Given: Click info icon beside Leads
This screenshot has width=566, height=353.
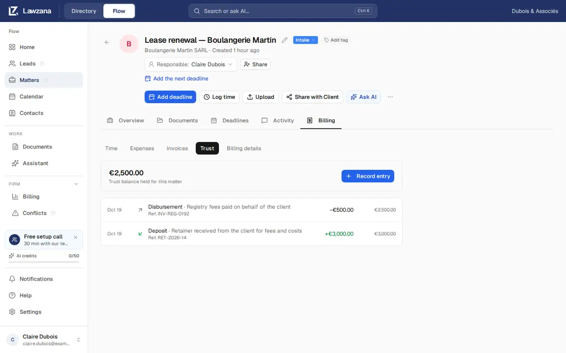Looking at the screenshot, I should (x=42, y=64).
